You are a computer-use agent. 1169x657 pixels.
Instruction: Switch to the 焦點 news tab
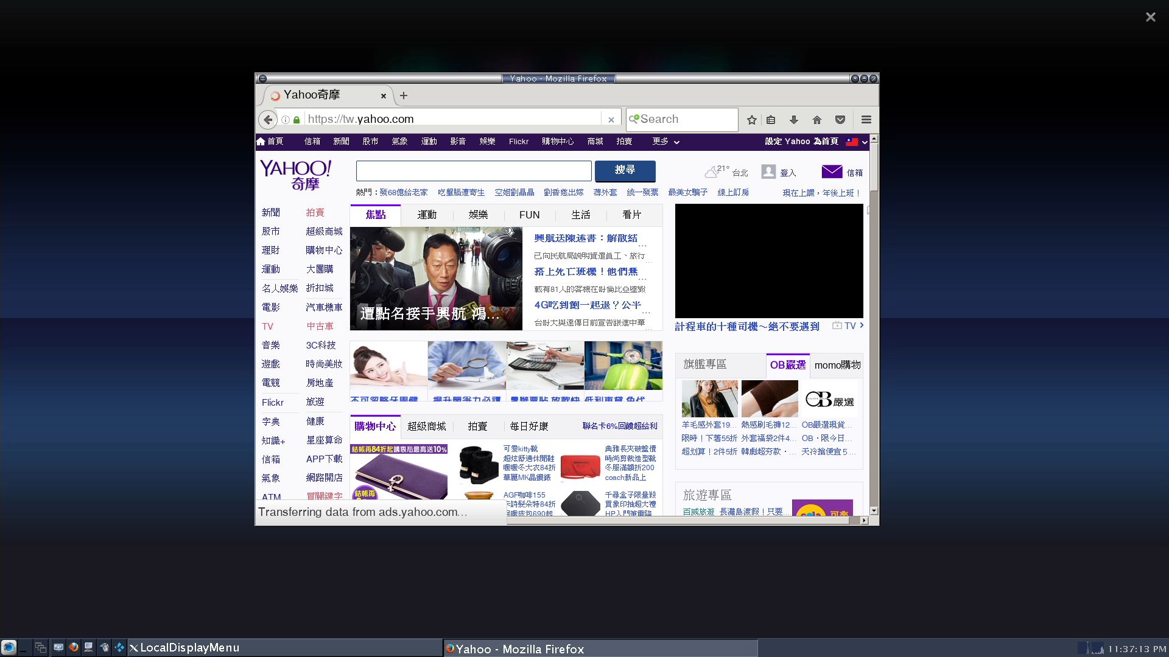[376, 215]
